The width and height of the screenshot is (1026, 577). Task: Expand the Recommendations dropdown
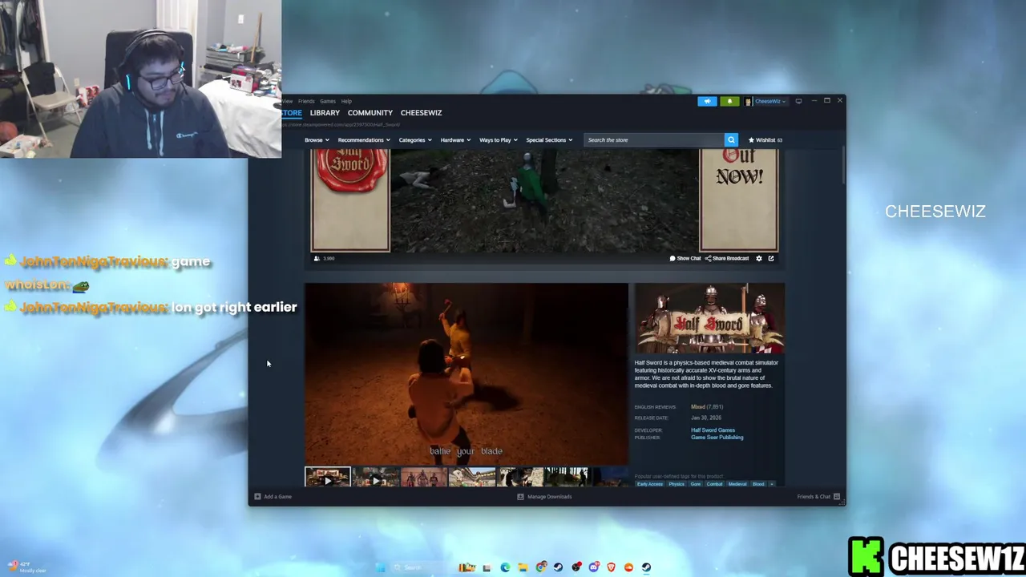364,140
